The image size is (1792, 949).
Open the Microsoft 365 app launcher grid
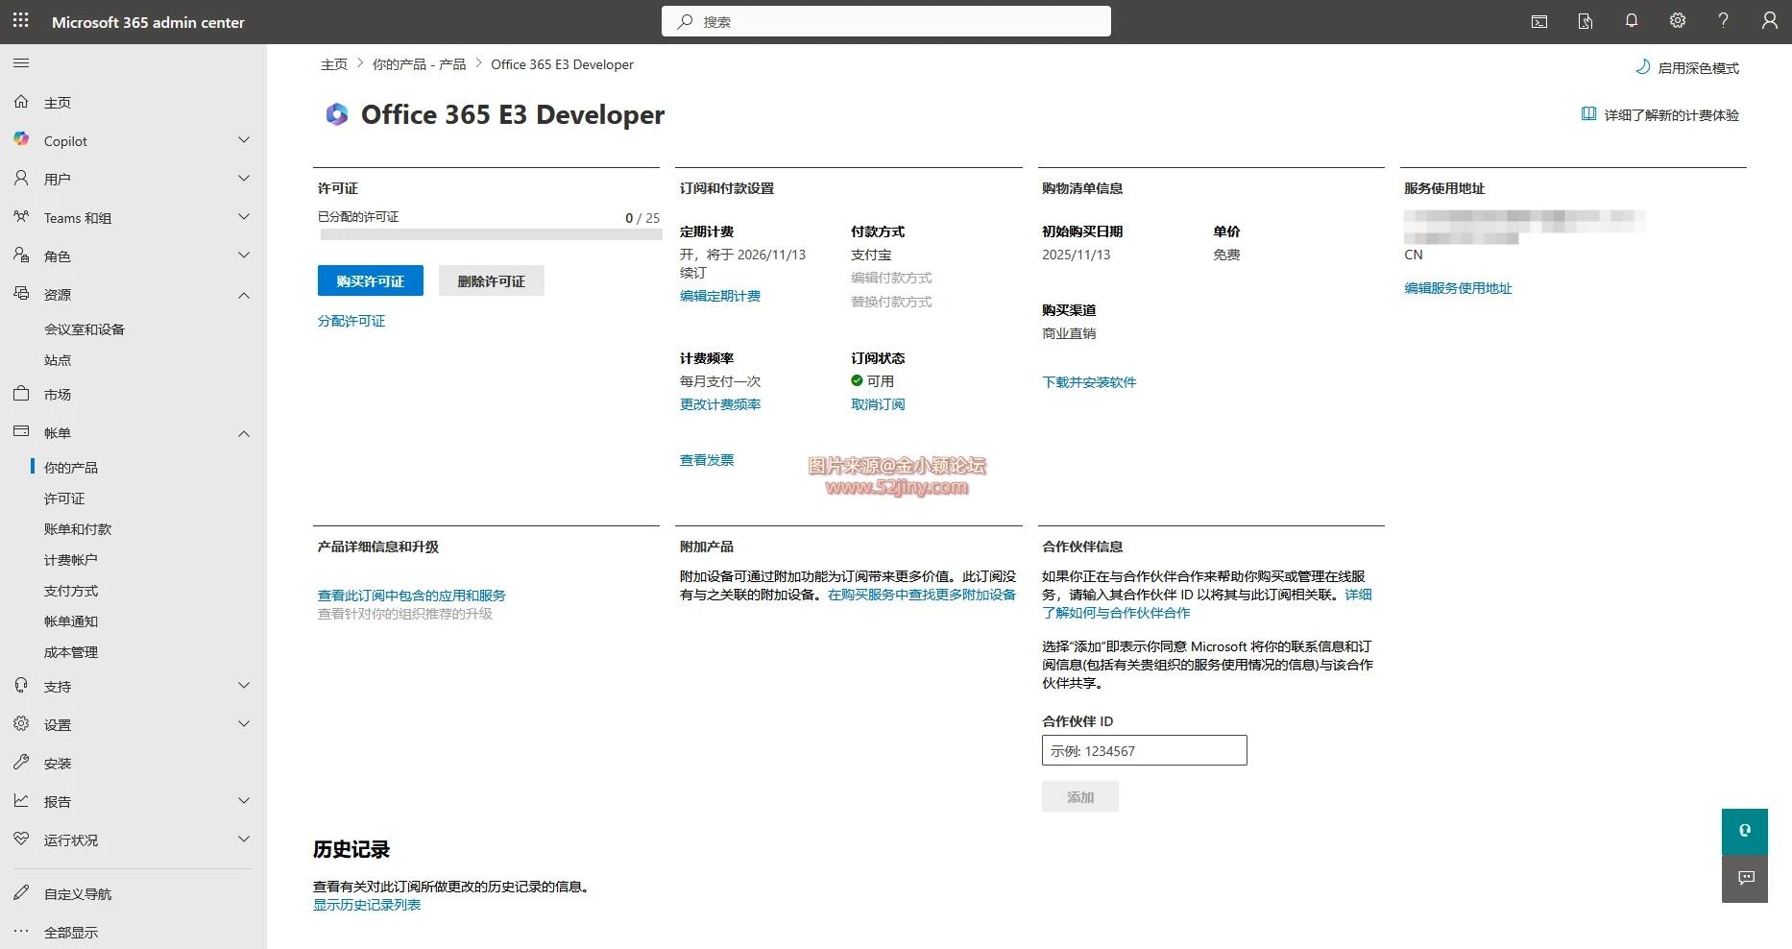click(20, 21)
